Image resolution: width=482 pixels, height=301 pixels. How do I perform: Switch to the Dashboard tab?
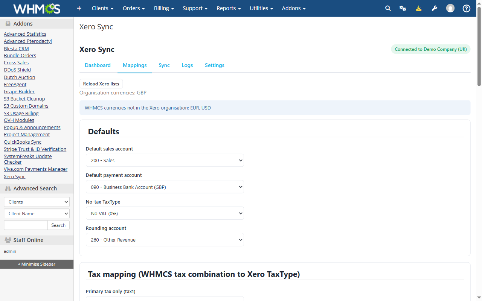[x=98, y=65]
